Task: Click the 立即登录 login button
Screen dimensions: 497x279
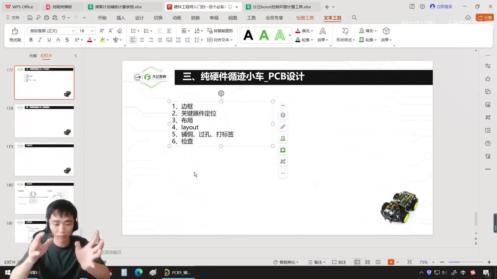Action: [441, 7]
